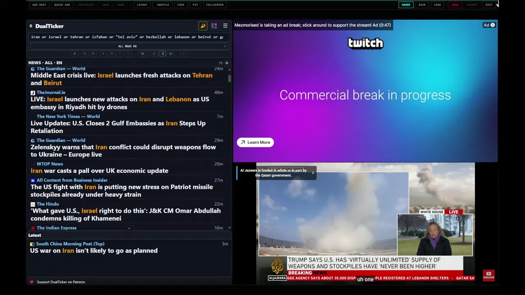
Task: Click the red NUKE button
Action: [x=455, y=5]
